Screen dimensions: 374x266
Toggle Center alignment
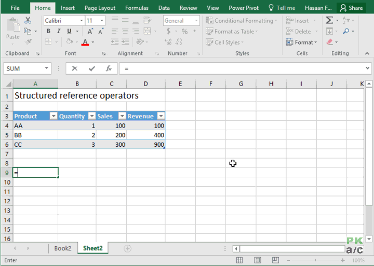click(125, 31)
